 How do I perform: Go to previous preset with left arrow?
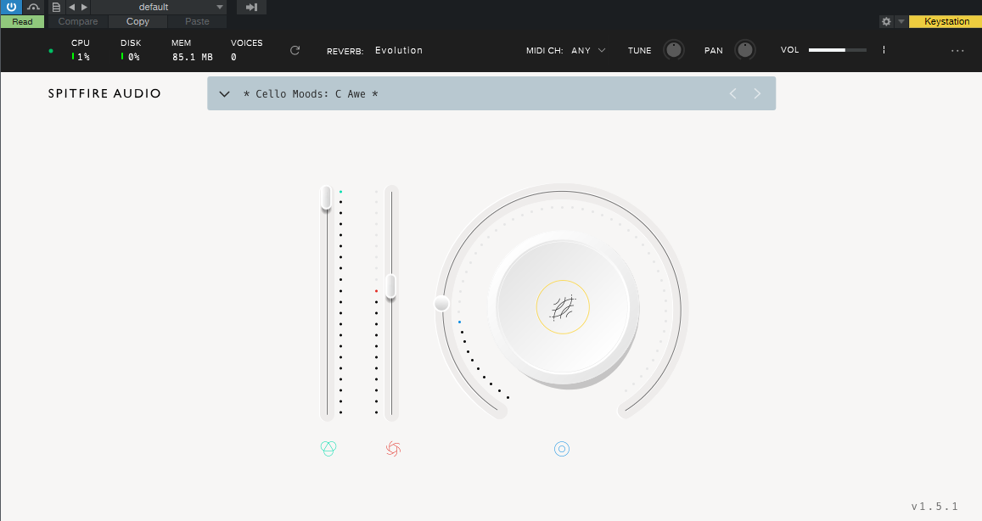pos(71,7)
